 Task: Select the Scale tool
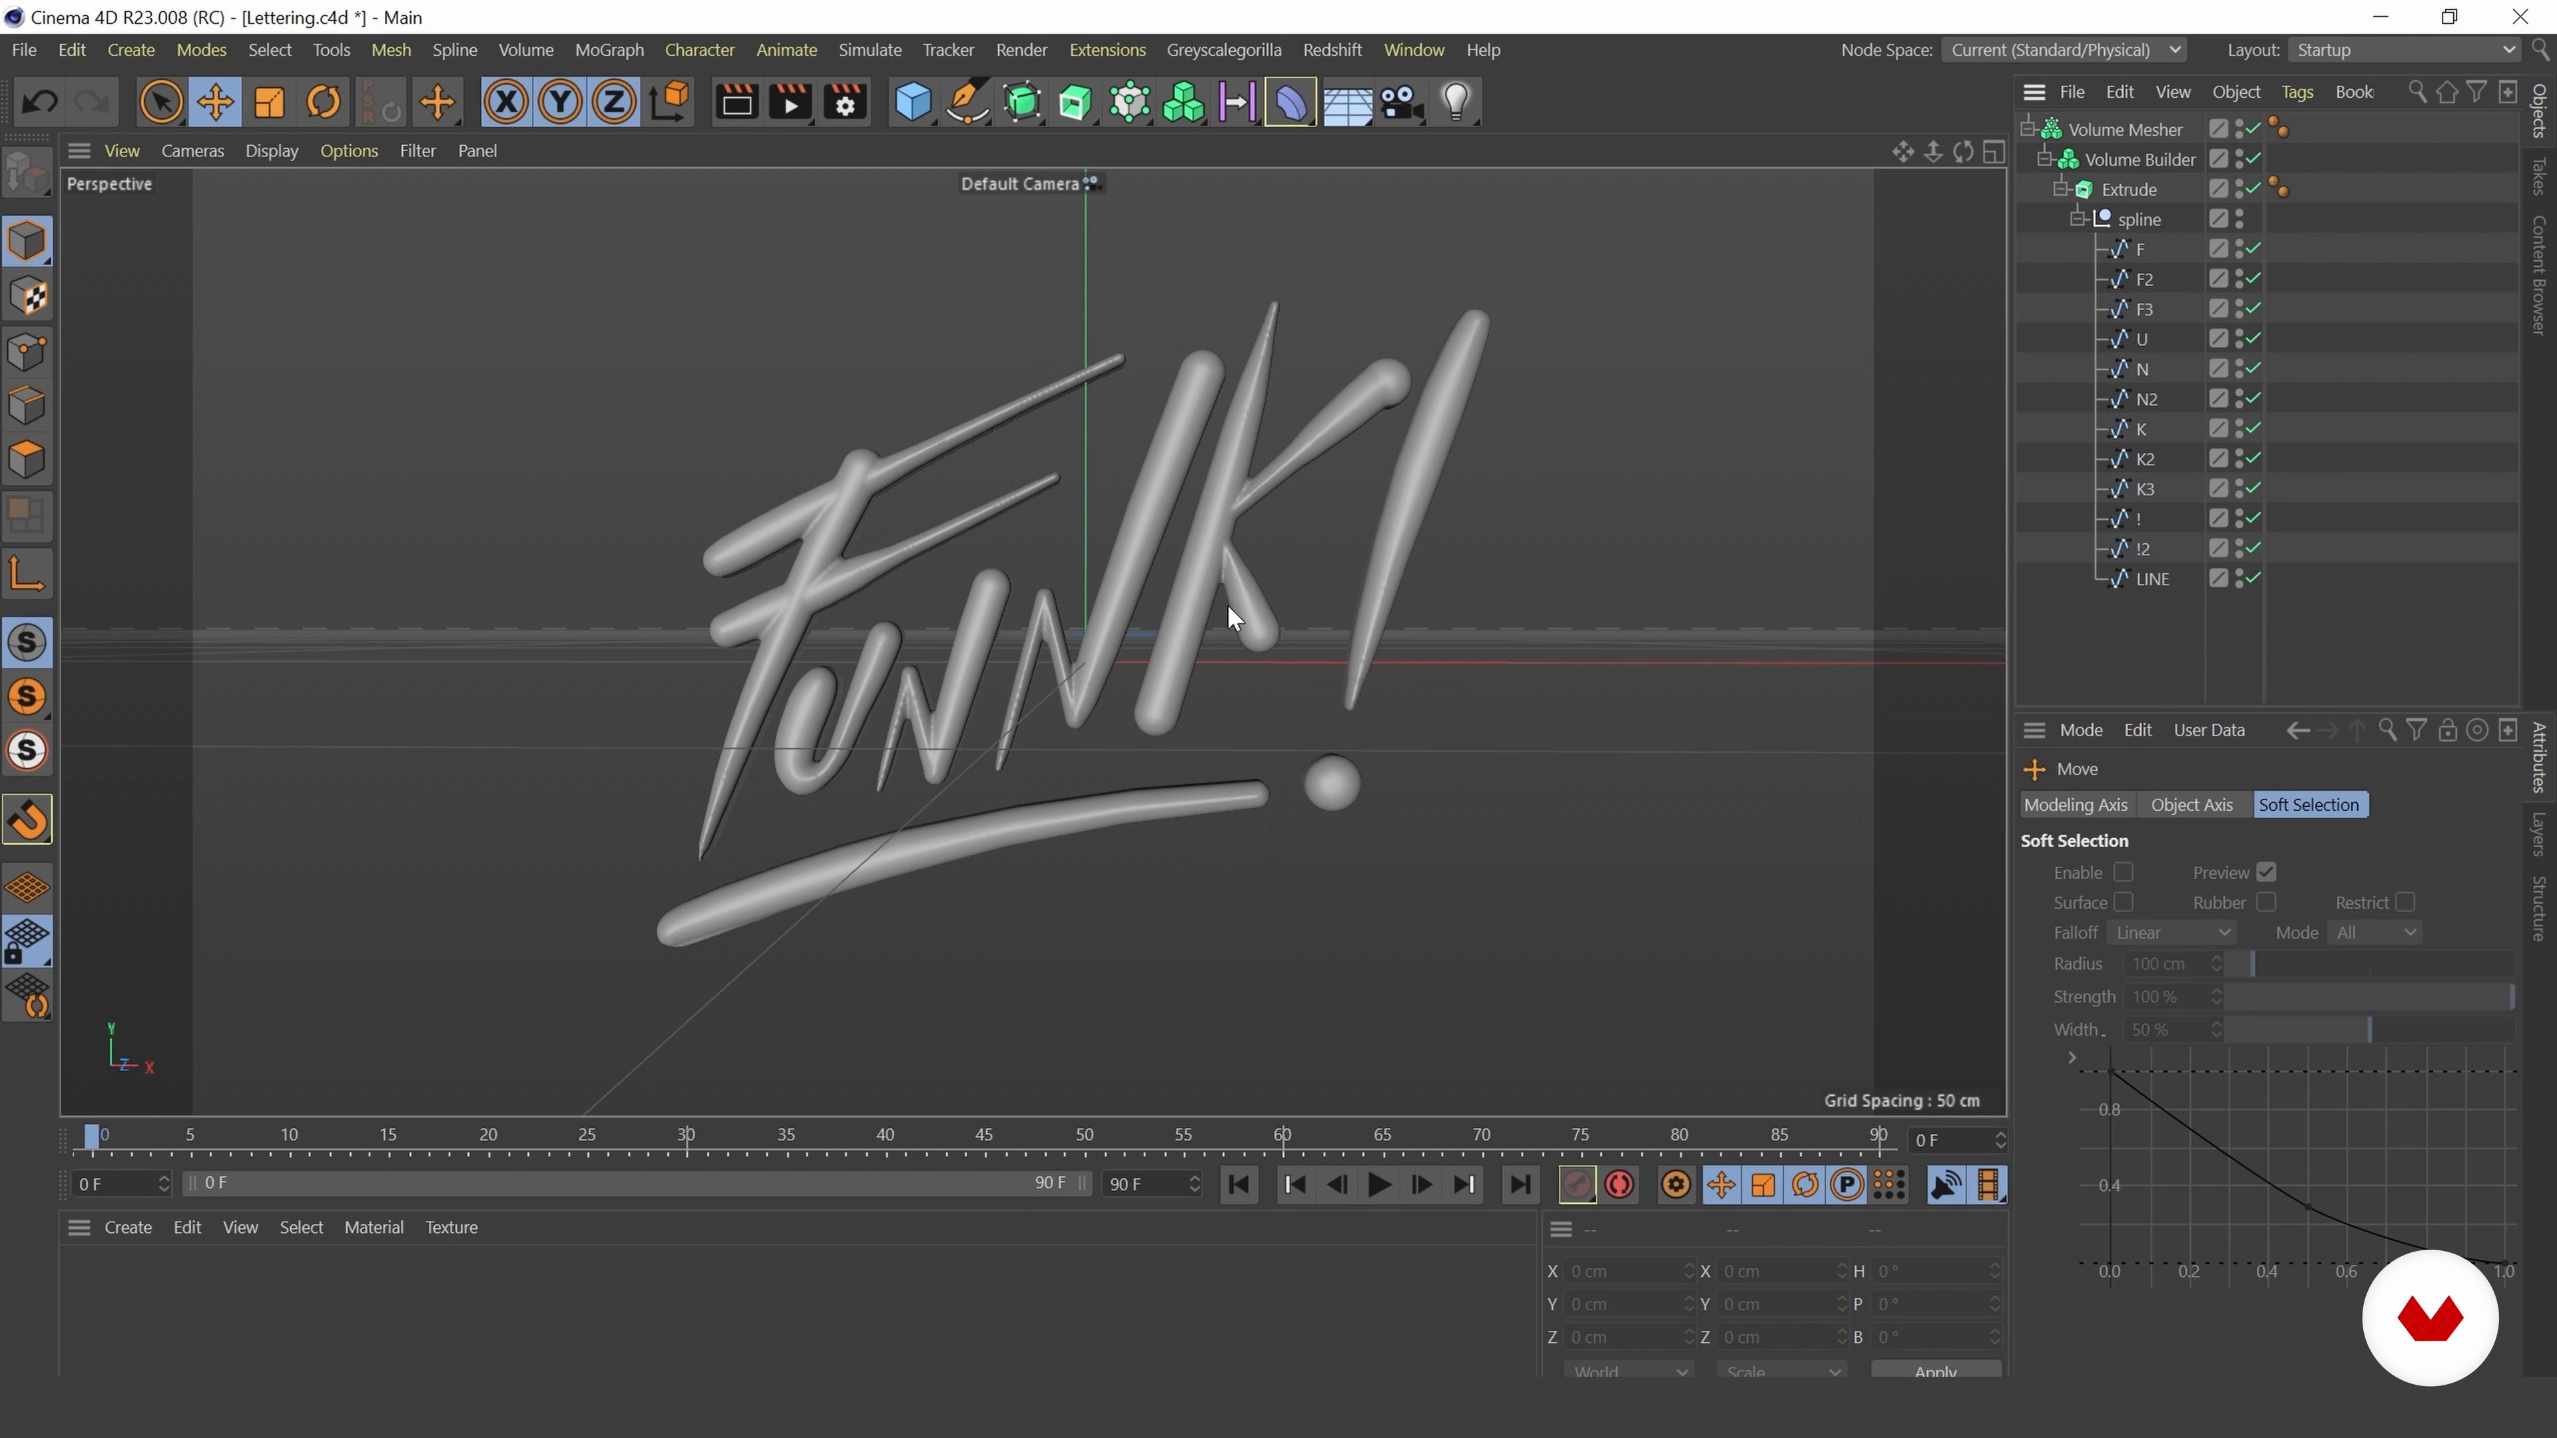270,103
